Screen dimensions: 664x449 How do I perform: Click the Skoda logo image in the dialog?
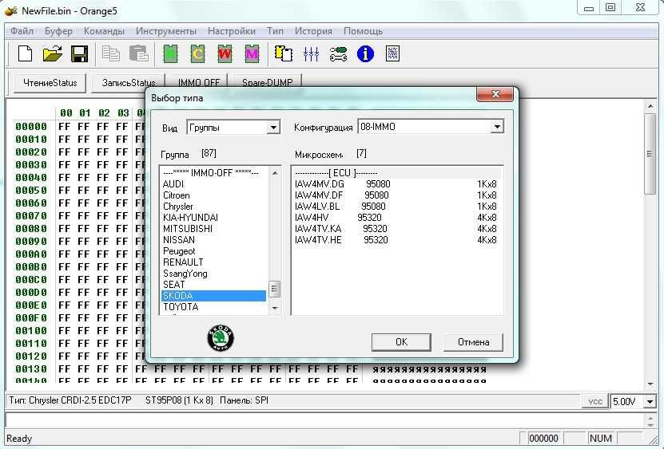click(221, 338)
